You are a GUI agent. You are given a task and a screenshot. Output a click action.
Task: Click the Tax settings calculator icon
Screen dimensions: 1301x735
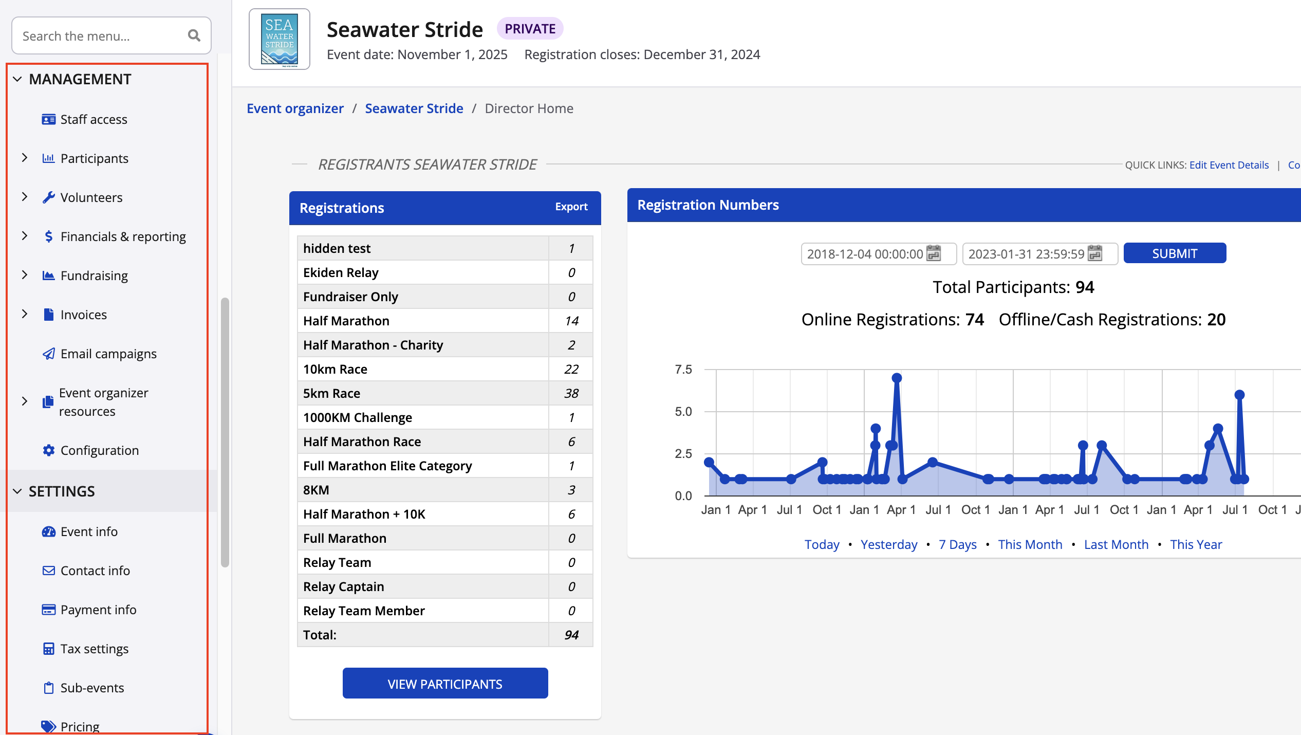[48, 649]
